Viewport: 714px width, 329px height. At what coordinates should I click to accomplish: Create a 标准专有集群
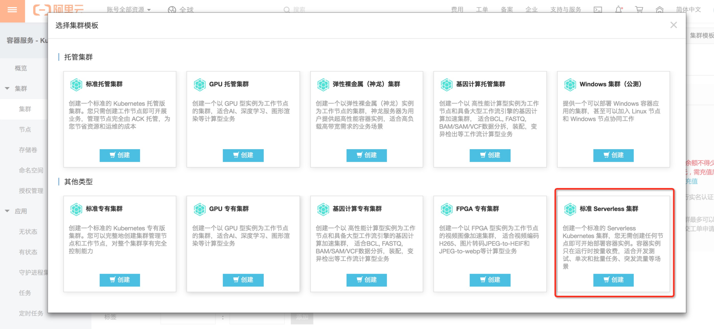point(120,280)
